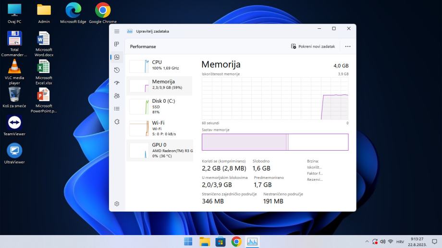
Task: Open the Users page icon
Action: [x=117, y=96]
